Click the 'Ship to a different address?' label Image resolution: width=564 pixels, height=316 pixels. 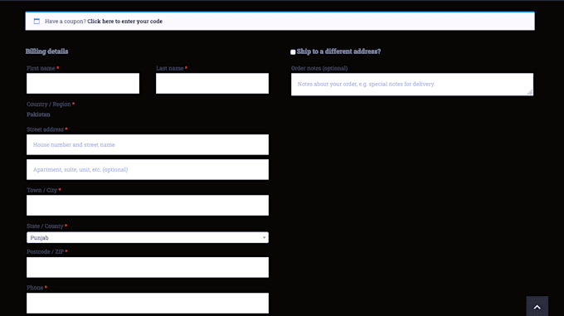[339, 51]
